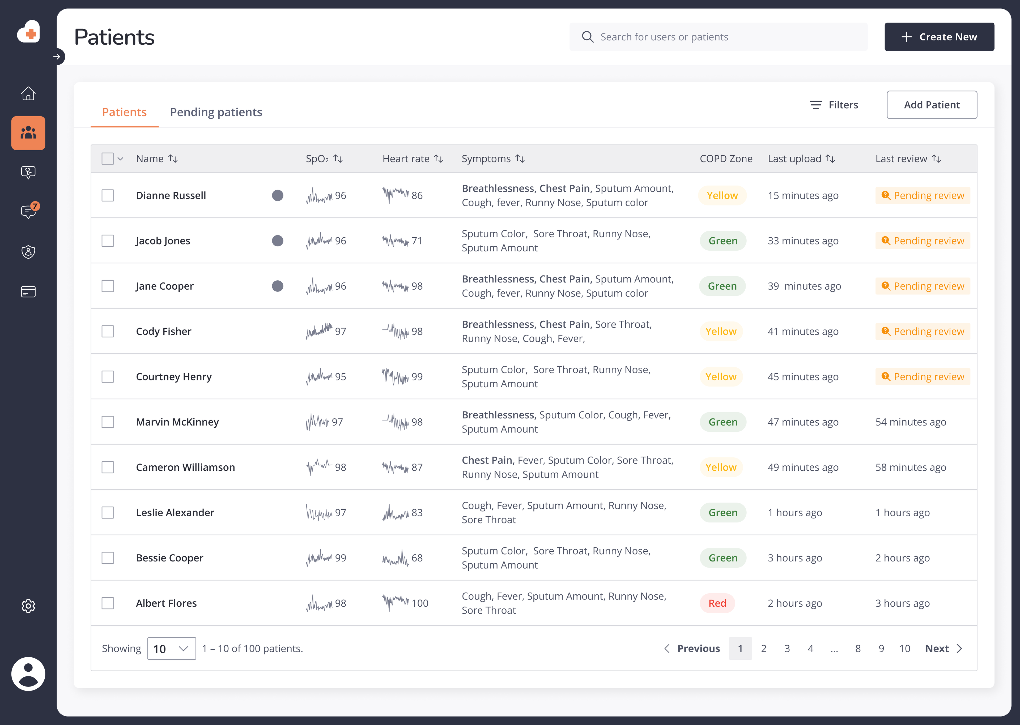
Task: Click the Add Patient button
Action: coord(932,105)
